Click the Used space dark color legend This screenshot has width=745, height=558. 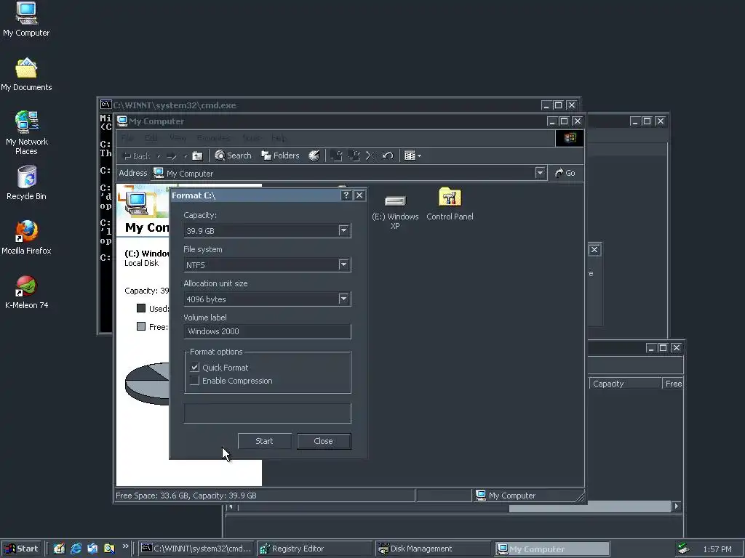tap(141, 308)
